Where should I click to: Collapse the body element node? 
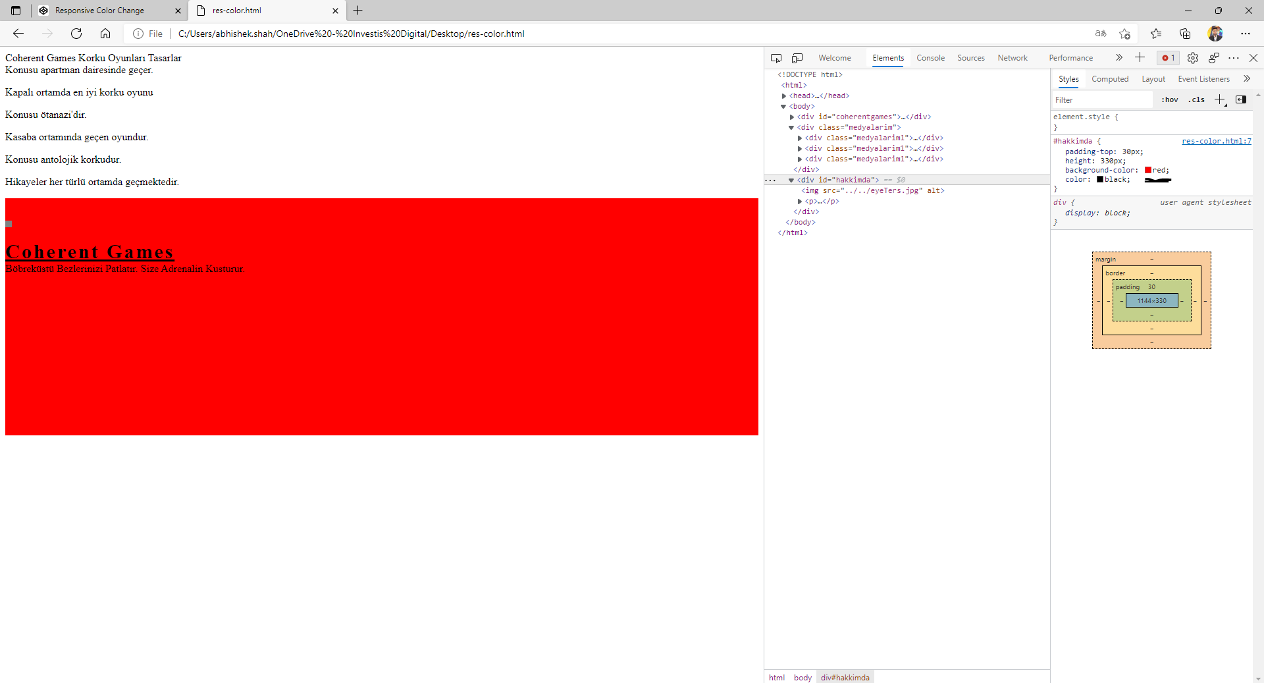click(783, 107)
